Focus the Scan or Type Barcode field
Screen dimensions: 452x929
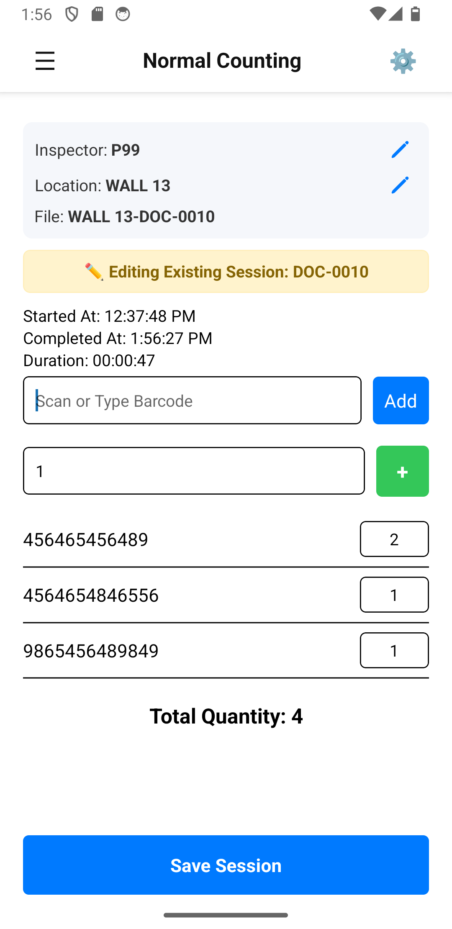click(192, 400)
